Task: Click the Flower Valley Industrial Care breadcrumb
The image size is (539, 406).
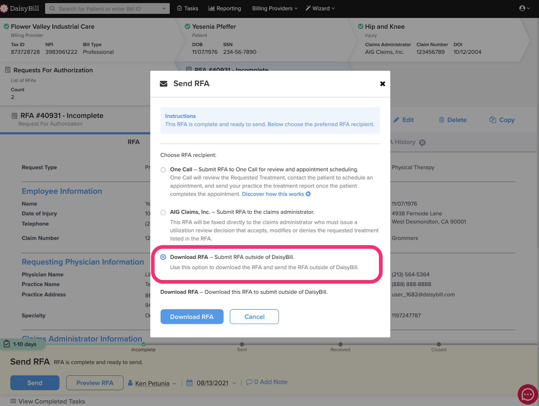Action: tap(53, 27)
